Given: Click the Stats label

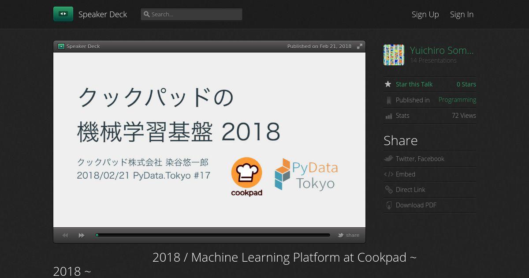Looking at the screenshot, I should point(402,116).
